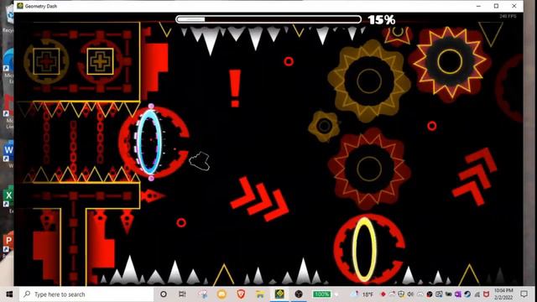537x302 pixels.
Task: Open the 10:04 PM clock and calendar
Action: point(503,294)
